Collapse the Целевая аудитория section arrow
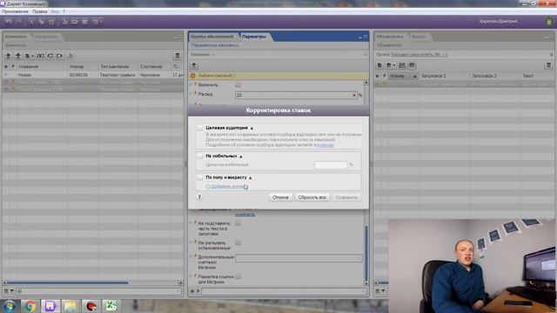 (252, 128)
